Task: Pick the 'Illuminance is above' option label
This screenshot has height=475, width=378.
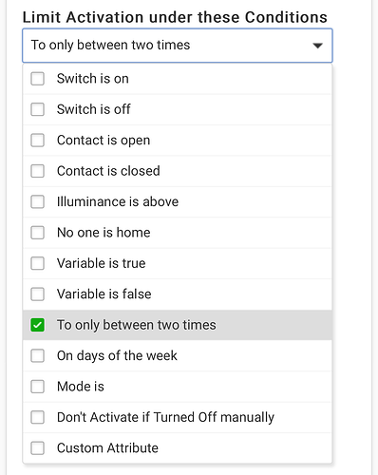Action: point(118,201)
